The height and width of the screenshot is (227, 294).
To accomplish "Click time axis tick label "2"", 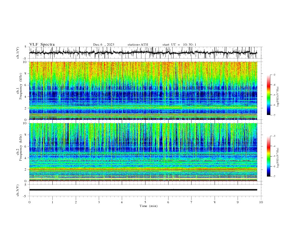I will pos(76,202).
